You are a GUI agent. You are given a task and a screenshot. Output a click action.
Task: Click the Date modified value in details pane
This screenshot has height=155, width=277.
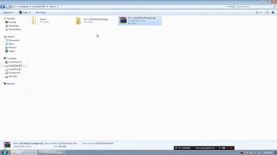[68, 143]
